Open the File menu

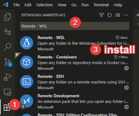point(17,5)
